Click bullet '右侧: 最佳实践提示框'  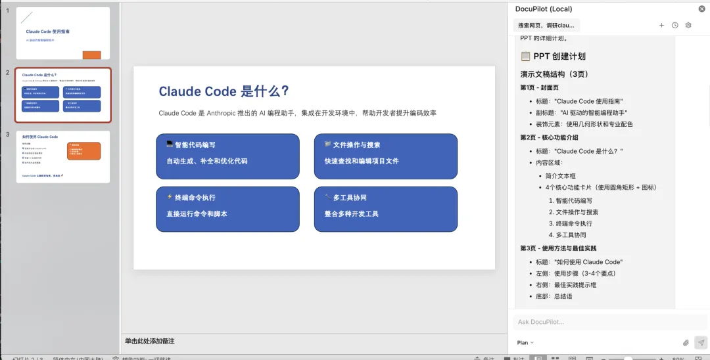click(x=567, y=285)
